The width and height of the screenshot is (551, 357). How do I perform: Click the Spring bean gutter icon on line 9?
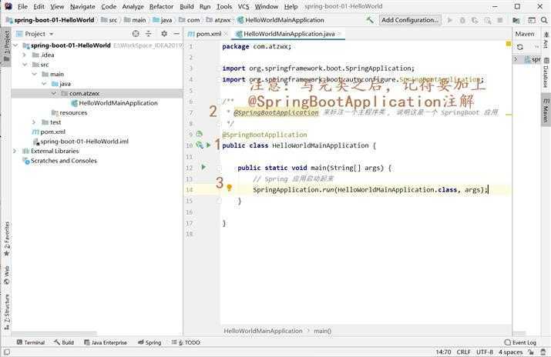tap(200, 134)
